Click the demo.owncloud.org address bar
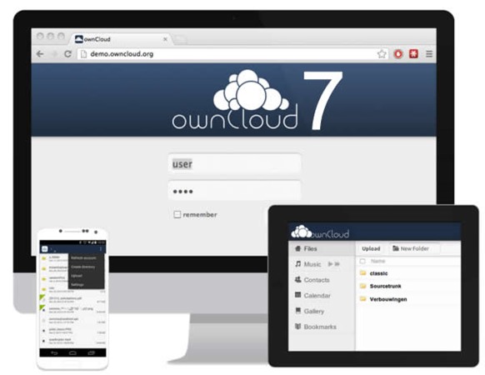Screen dimensions: 485x375 pos(232,54)
